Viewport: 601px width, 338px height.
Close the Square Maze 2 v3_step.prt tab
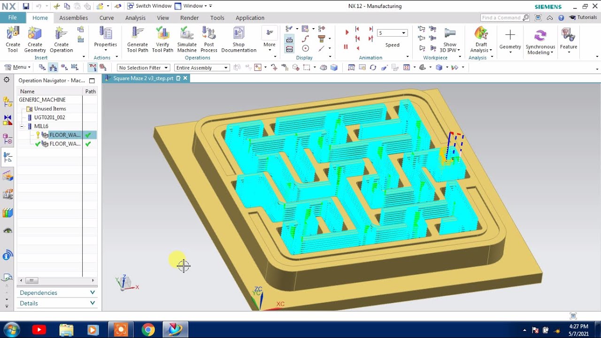point(185,78)
